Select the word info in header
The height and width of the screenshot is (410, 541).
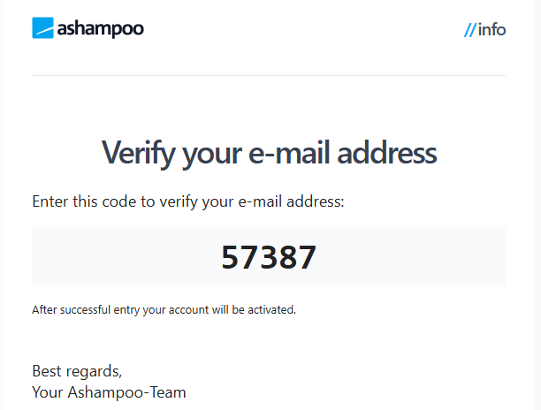click(492, 30)
